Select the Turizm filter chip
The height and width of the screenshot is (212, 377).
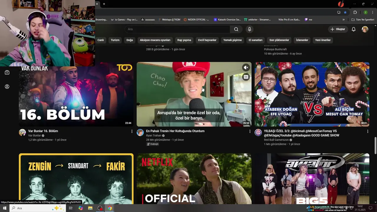coord(115,40)
